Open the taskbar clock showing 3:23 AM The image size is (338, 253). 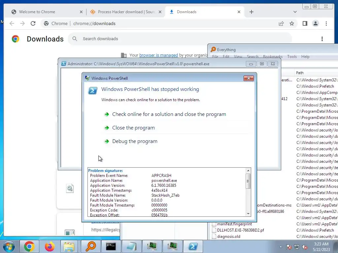click(x=321, y=246)
